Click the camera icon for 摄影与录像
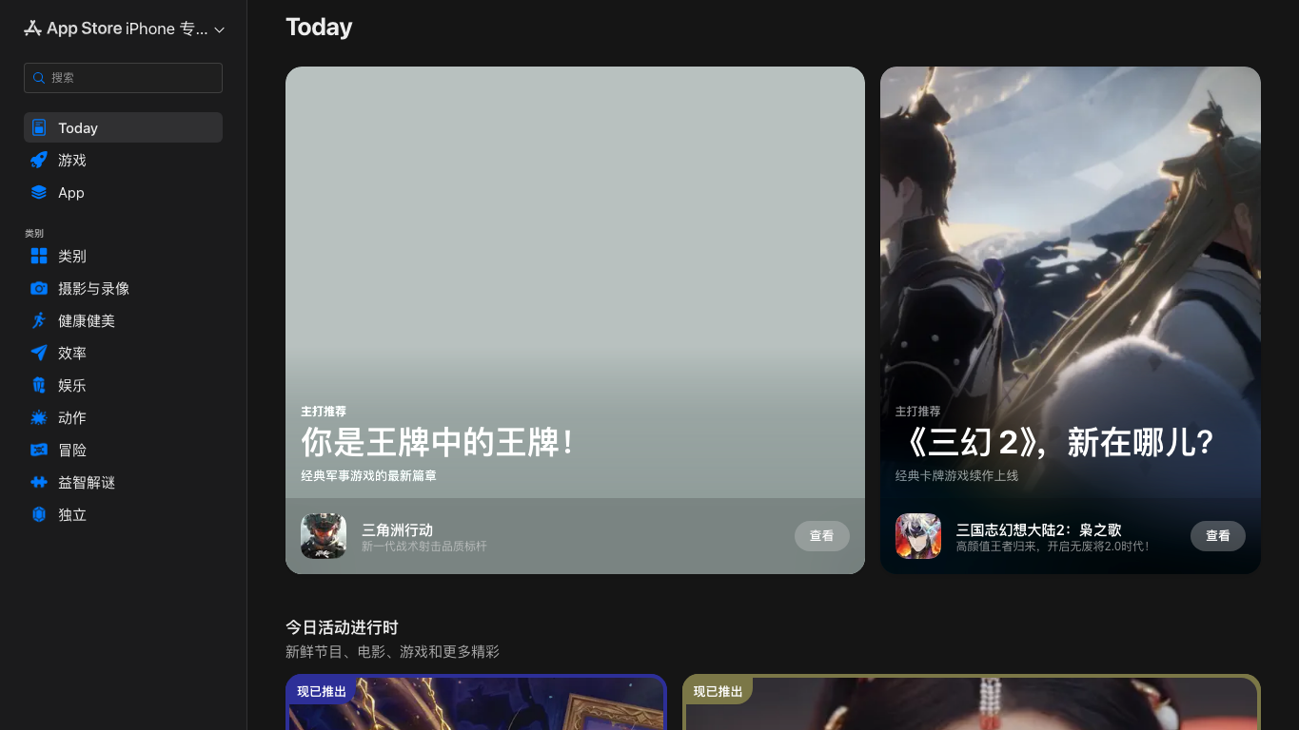Image resolution: width=1299 pixels, height=730 pixels. tap(39, 288)
